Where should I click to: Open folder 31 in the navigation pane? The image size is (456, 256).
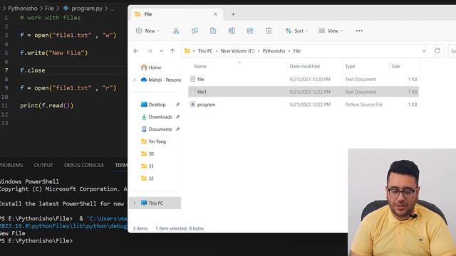tap(147, 166)
